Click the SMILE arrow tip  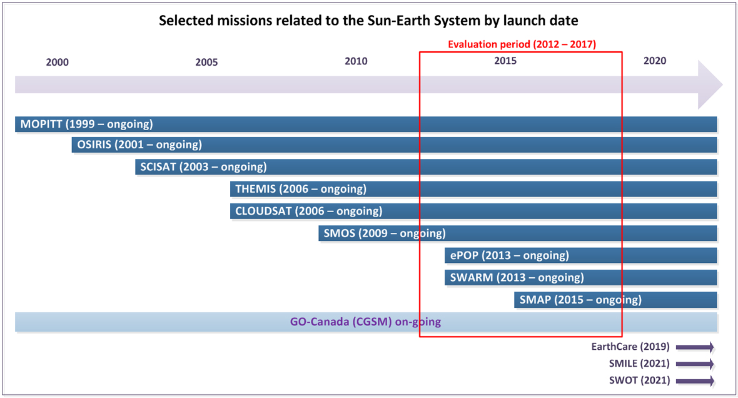point(715,363)
